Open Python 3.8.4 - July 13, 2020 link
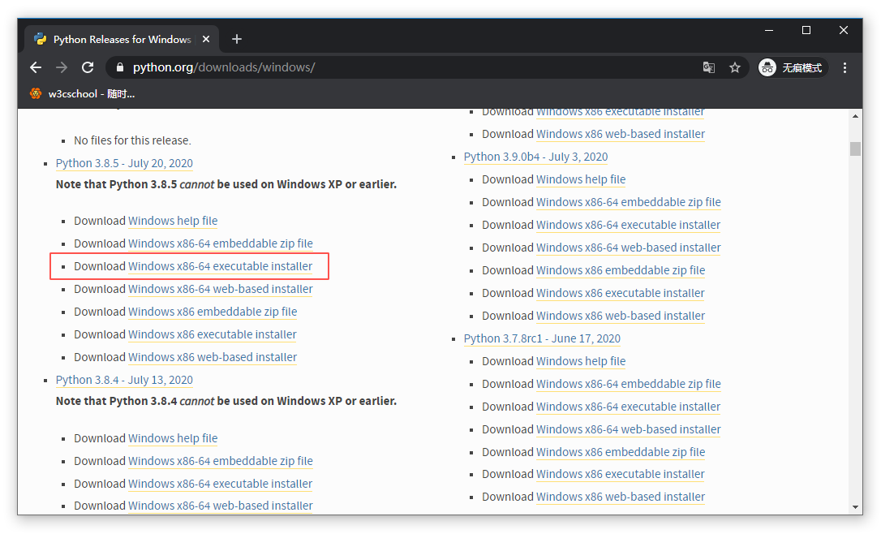Viewport: 881px width, 534px height. click(x=124, y=380)
